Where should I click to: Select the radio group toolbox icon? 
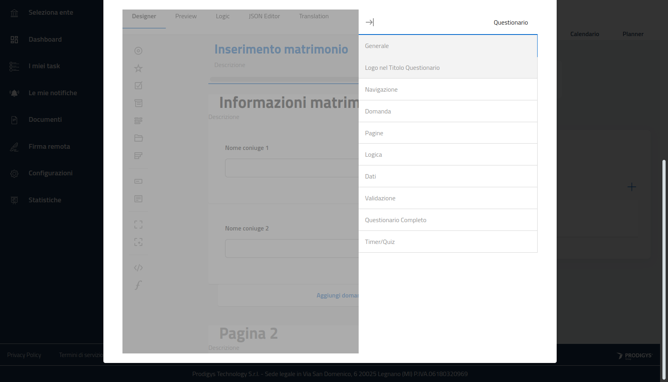coord(138,51)
